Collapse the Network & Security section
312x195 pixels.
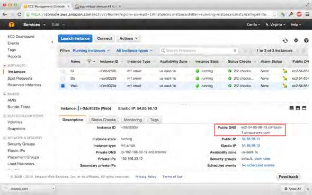coord(5,138)
